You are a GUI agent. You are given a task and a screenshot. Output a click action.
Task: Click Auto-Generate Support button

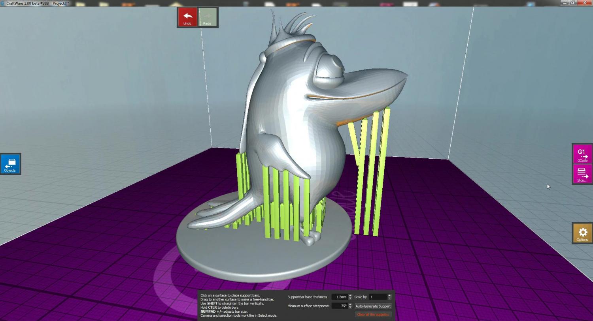pyautogui.click(x=373, y=306)
